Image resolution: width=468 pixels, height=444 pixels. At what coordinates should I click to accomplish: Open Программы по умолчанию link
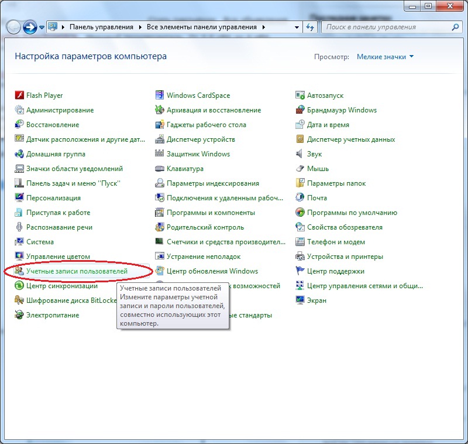[352, 213]
